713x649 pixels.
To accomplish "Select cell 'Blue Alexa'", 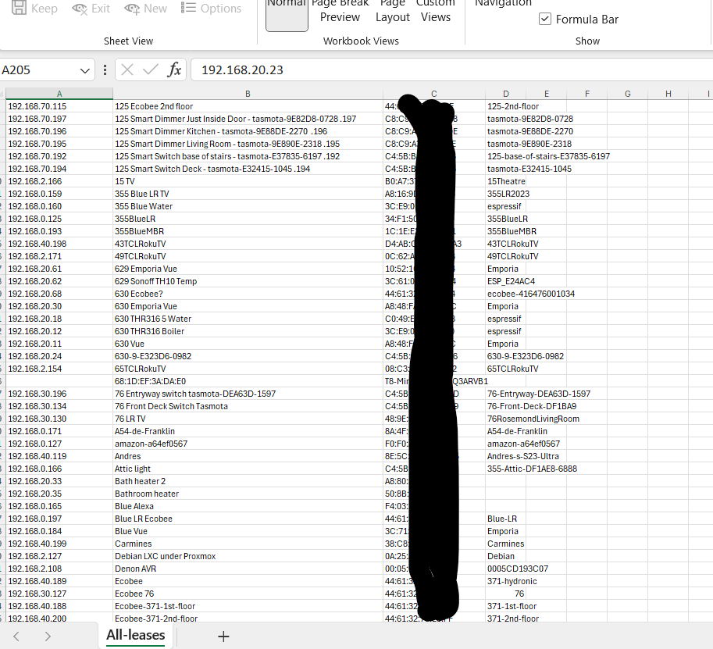I will (248, 506).
